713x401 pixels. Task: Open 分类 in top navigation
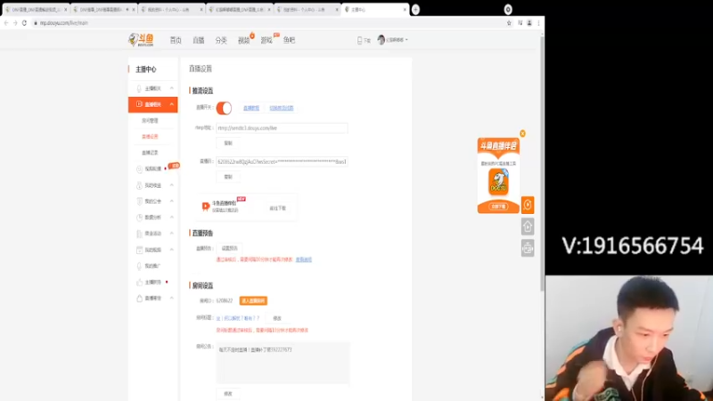point(221,40)
